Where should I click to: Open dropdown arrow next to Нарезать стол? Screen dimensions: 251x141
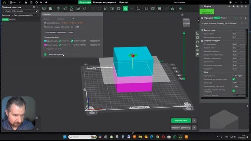coord(194,121)
